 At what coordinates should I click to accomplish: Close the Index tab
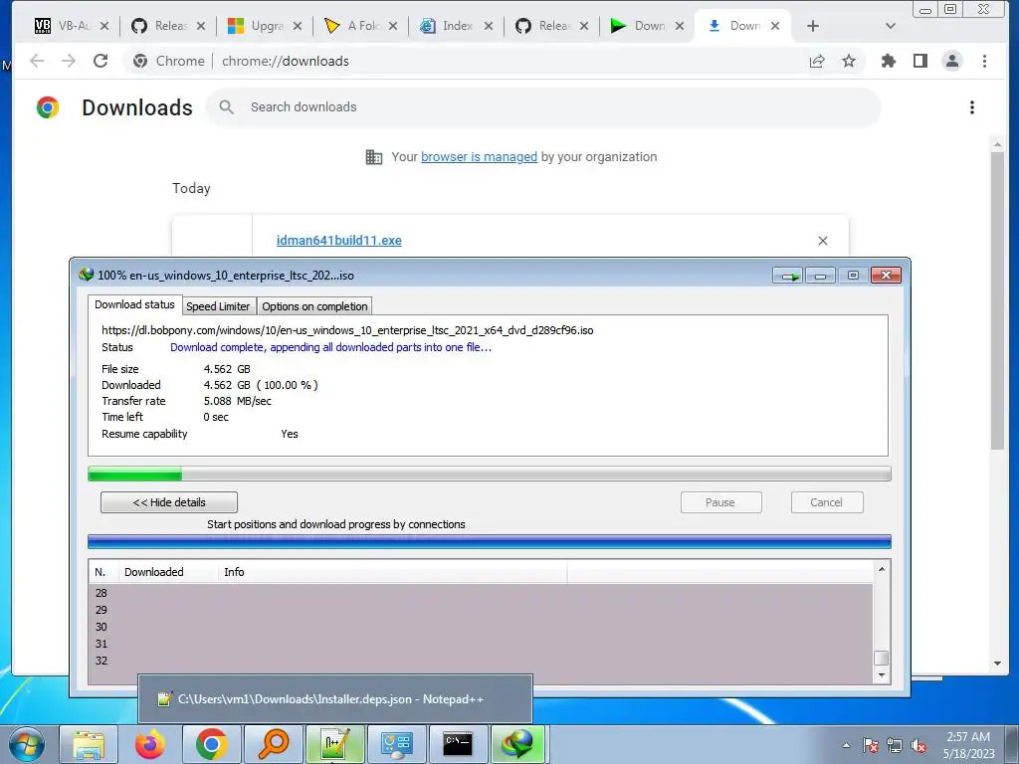tap(488, 26)
